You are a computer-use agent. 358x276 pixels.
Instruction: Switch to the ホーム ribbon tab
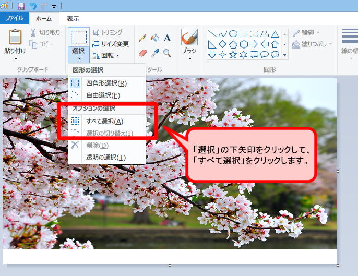[44, 18]
